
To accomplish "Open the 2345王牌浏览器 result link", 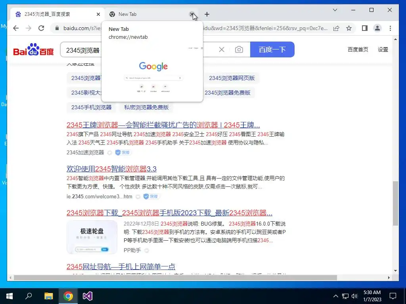I will (163, 125).
